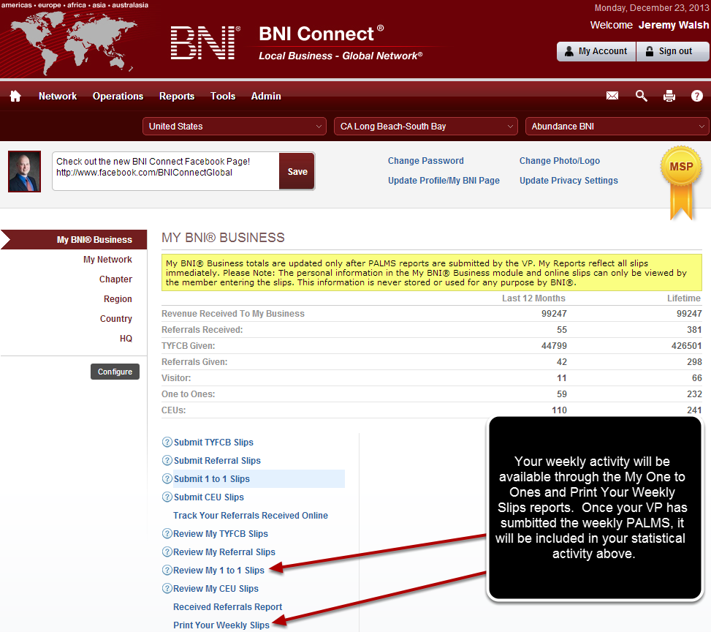The width and height of the screenshot is (711, 632).
Task: Click help icon beside Review My CEU Slips
Action: [167, 588]
